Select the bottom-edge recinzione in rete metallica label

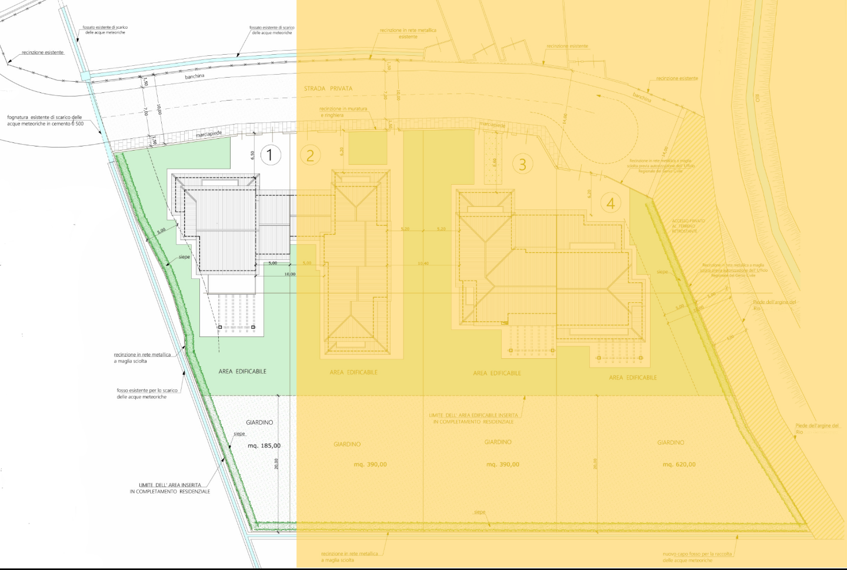[x=349, y=556]
